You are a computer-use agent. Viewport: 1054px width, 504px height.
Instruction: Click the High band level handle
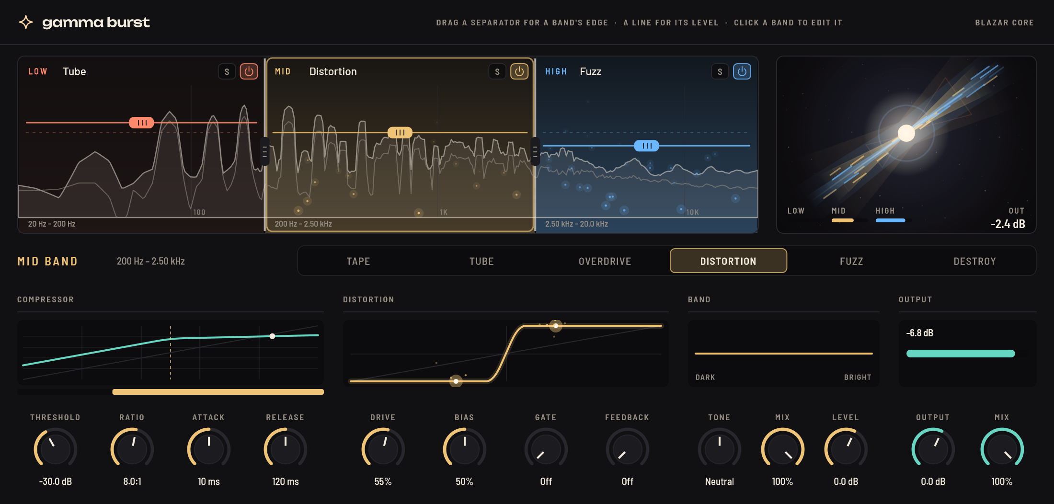point(646,146)
